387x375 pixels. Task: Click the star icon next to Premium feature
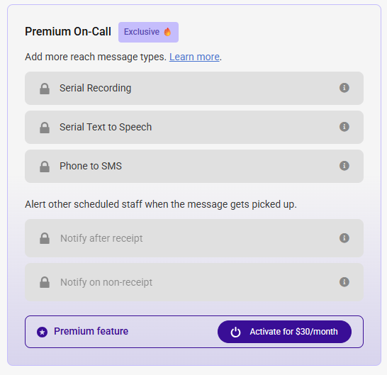(x=43, y=332)
